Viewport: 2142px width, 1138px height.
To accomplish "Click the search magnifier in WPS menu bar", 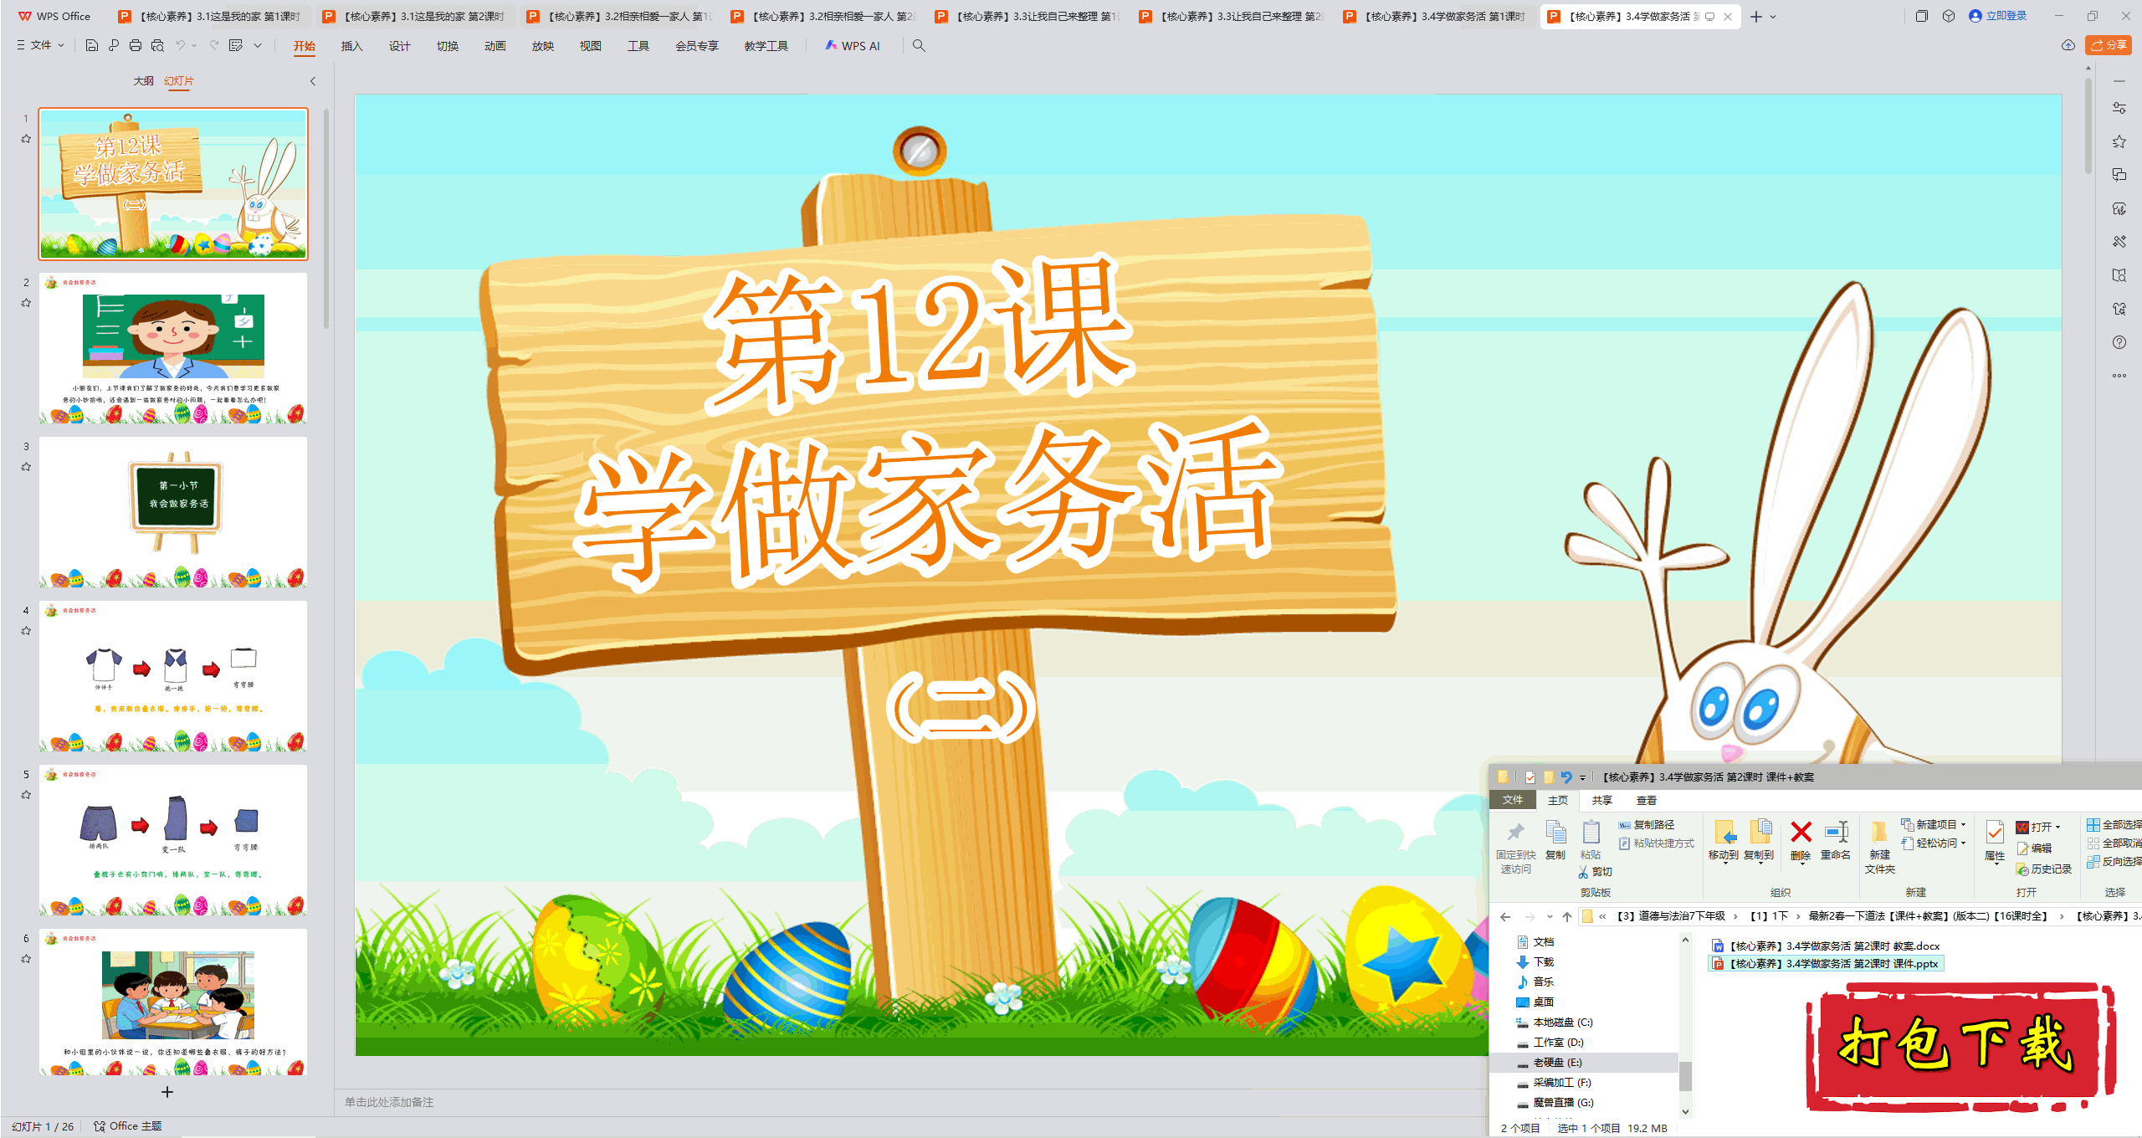I will coord(919,45).
